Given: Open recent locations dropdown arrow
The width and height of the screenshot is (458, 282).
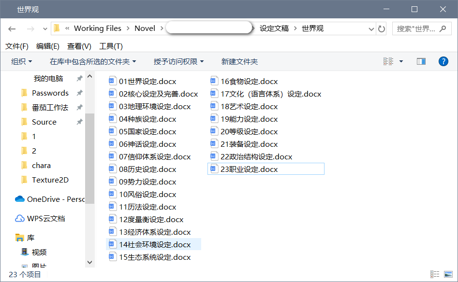Looking at the screenshot, I should coord(45,29).
